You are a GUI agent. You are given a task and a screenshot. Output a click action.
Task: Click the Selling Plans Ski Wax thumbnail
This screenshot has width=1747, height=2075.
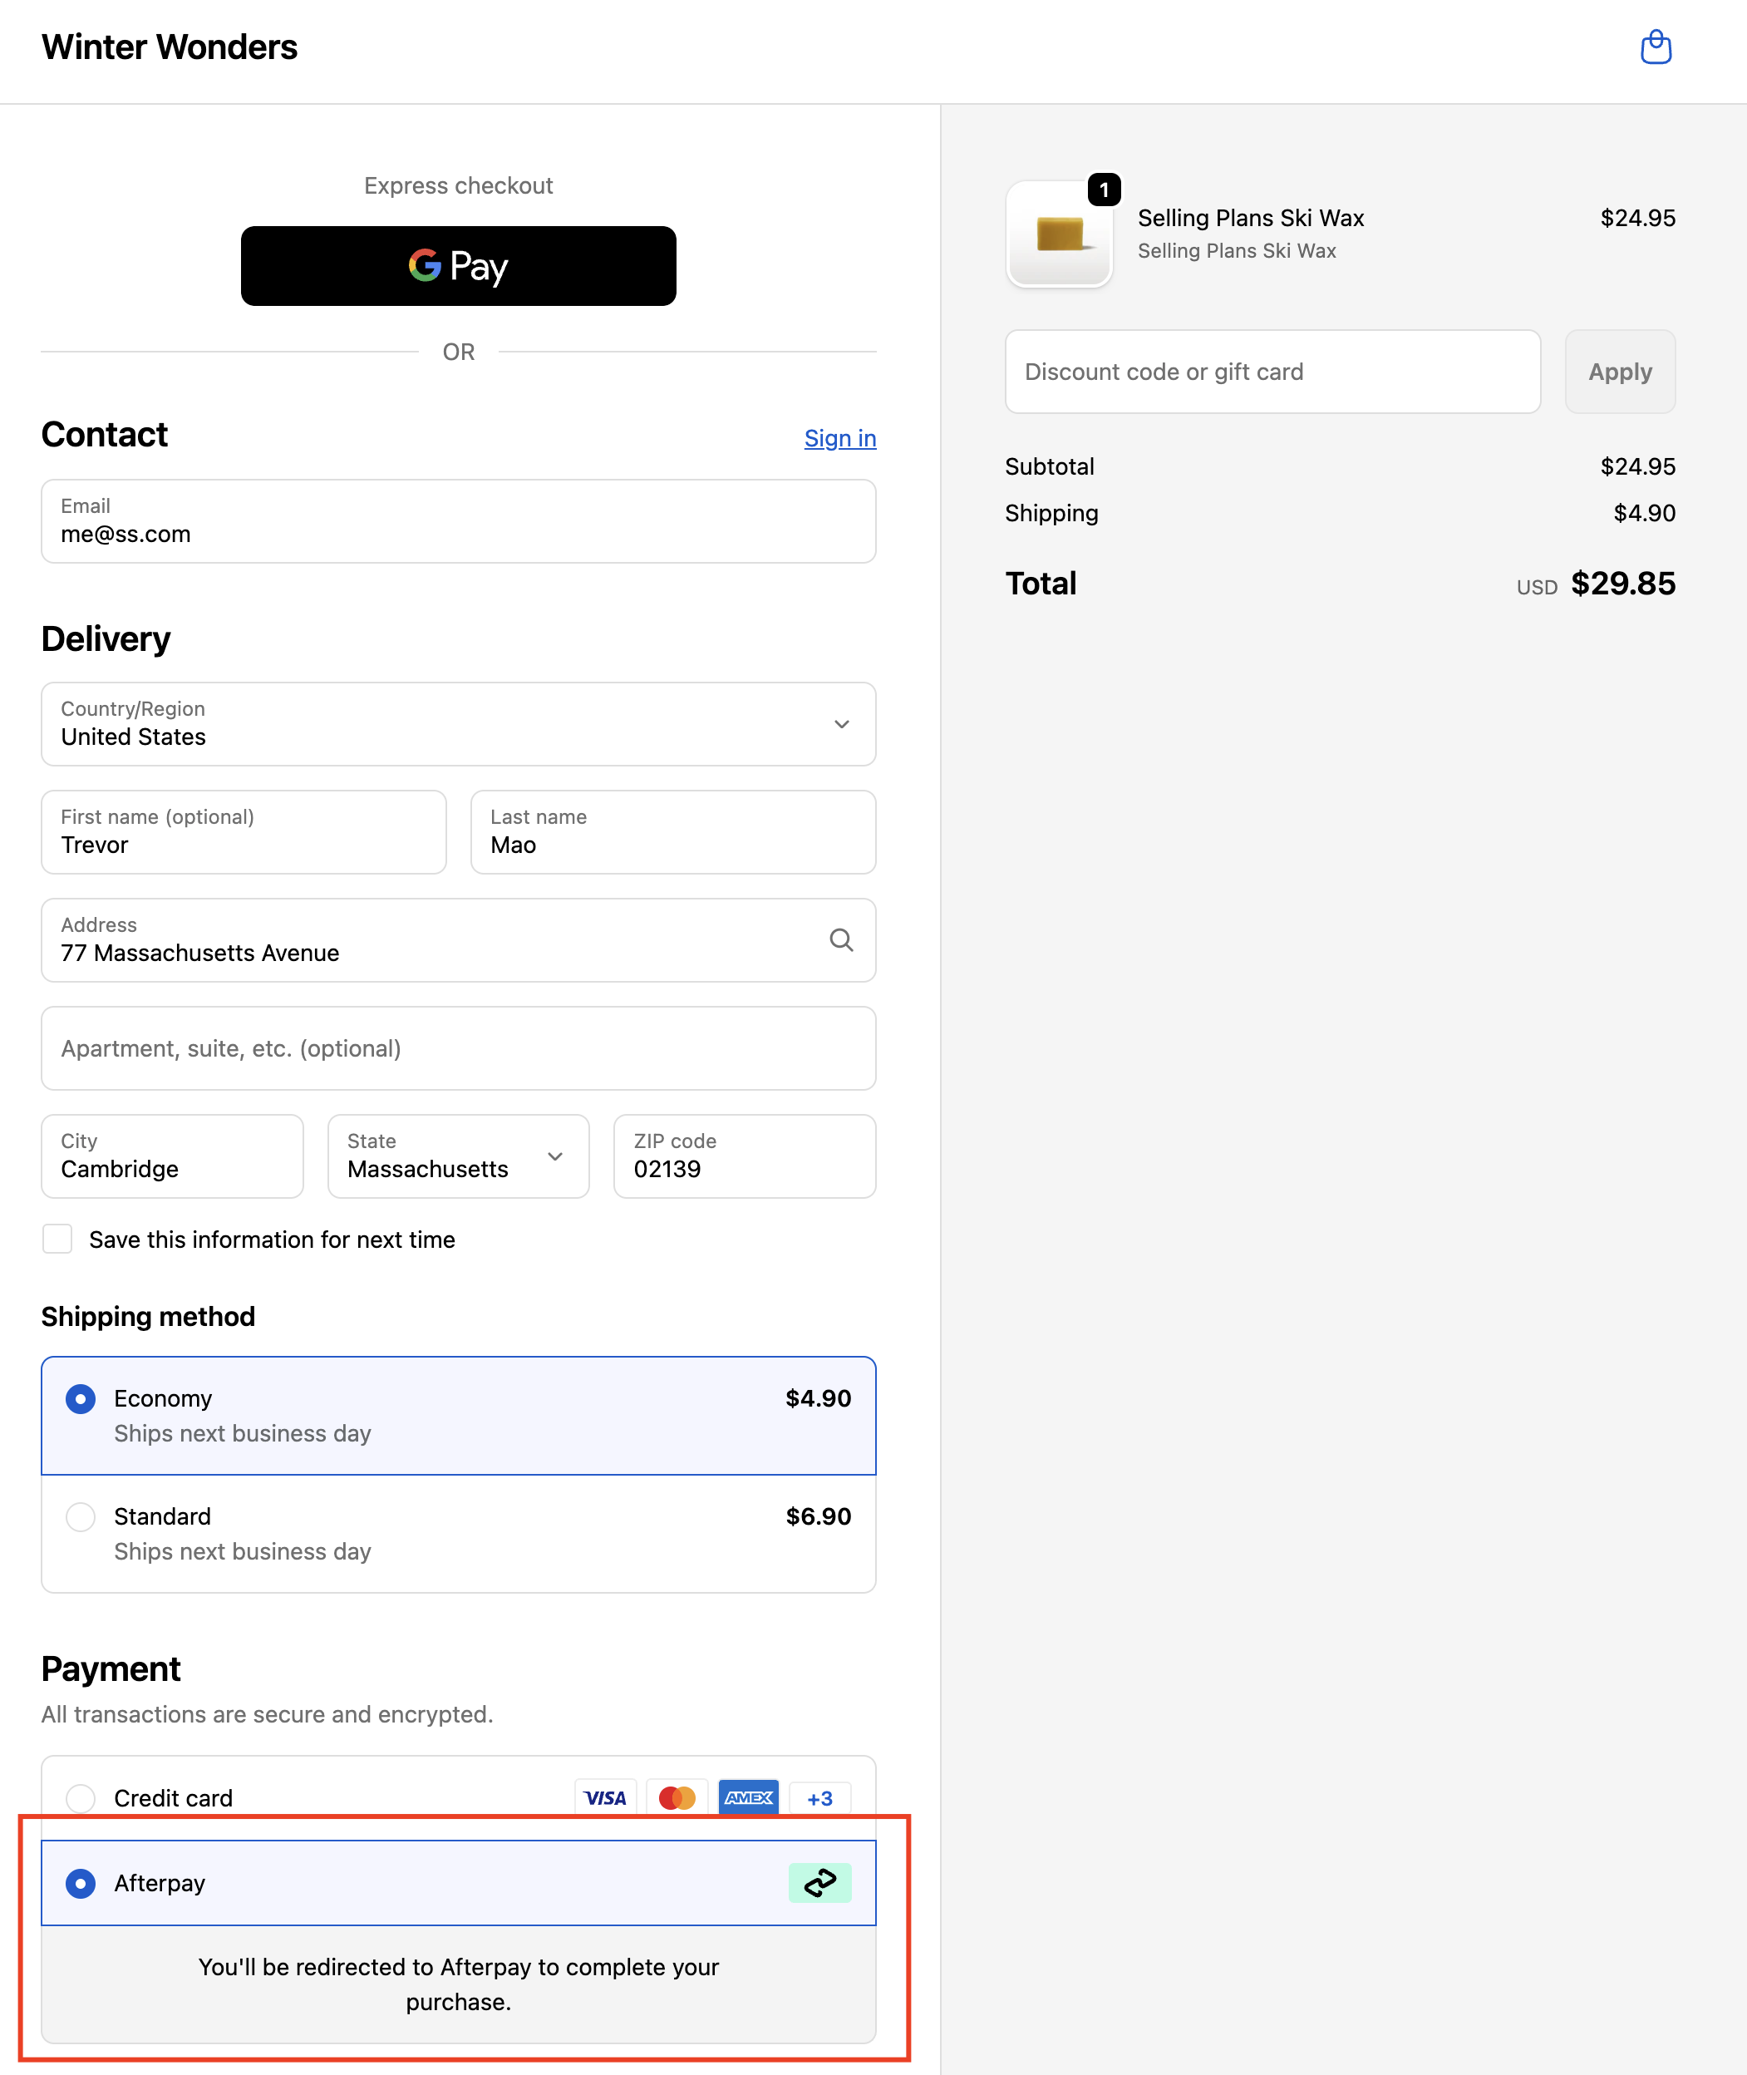click(x=1060, y=234)
